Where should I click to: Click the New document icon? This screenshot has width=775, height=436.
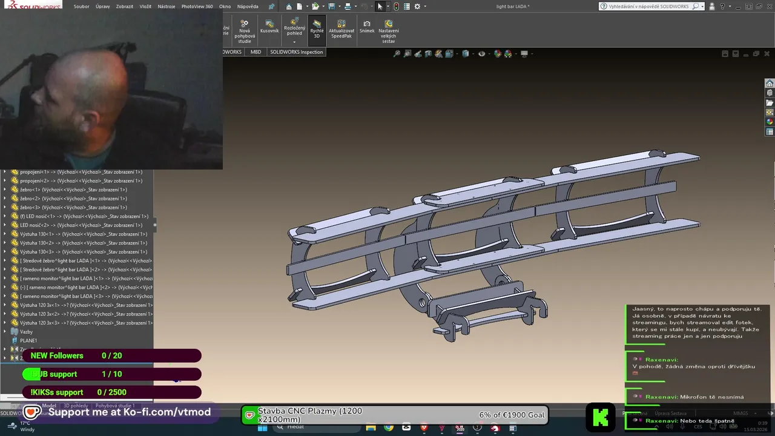coord(299,7)
